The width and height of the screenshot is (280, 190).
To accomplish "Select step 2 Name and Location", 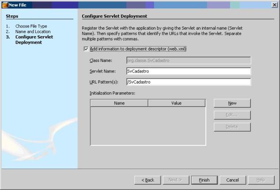I will (33, 31).
